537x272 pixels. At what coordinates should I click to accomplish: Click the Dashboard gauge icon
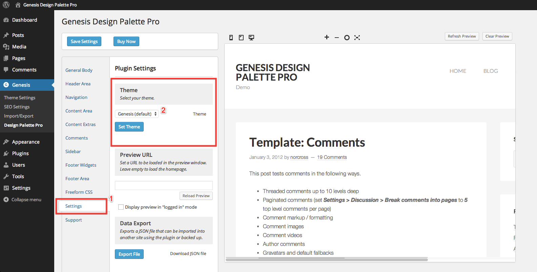6,20
